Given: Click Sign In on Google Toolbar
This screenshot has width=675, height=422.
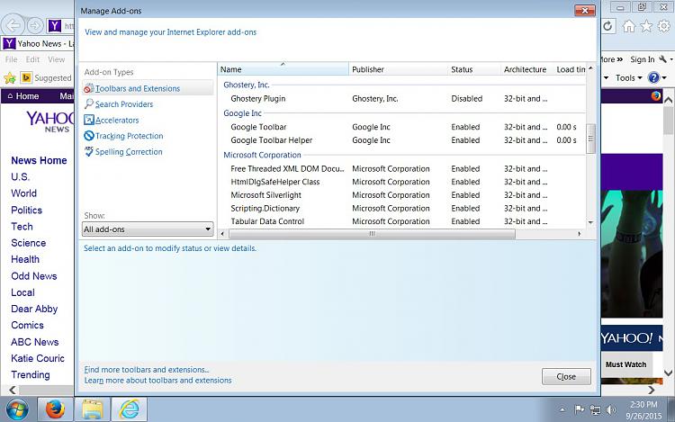Looking at the screenshot, I should click(x=643, y=59).
